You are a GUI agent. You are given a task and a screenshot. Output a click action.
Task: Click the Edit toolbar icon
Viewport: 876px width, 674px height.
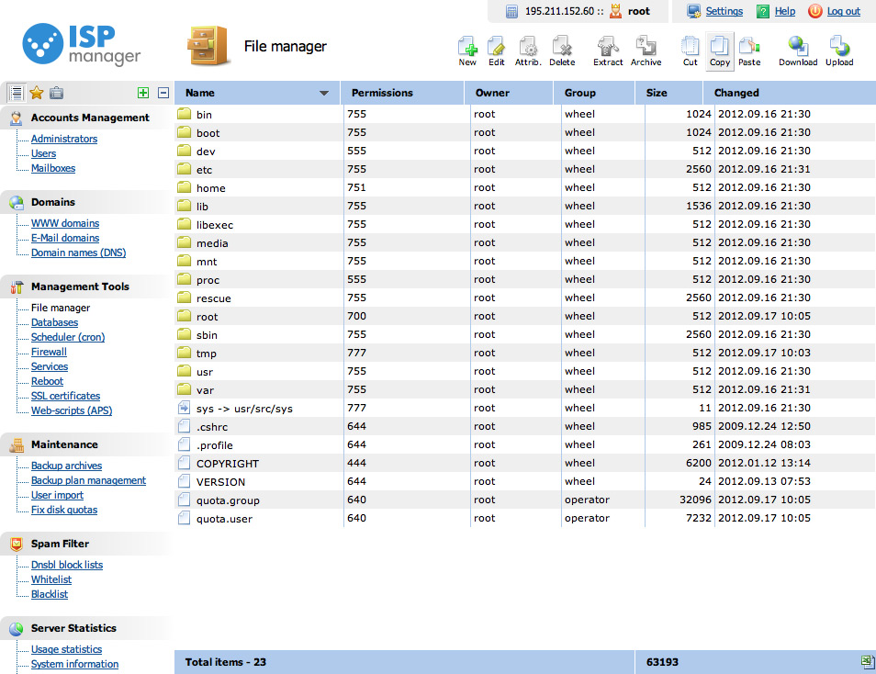(x=496, y=47)
